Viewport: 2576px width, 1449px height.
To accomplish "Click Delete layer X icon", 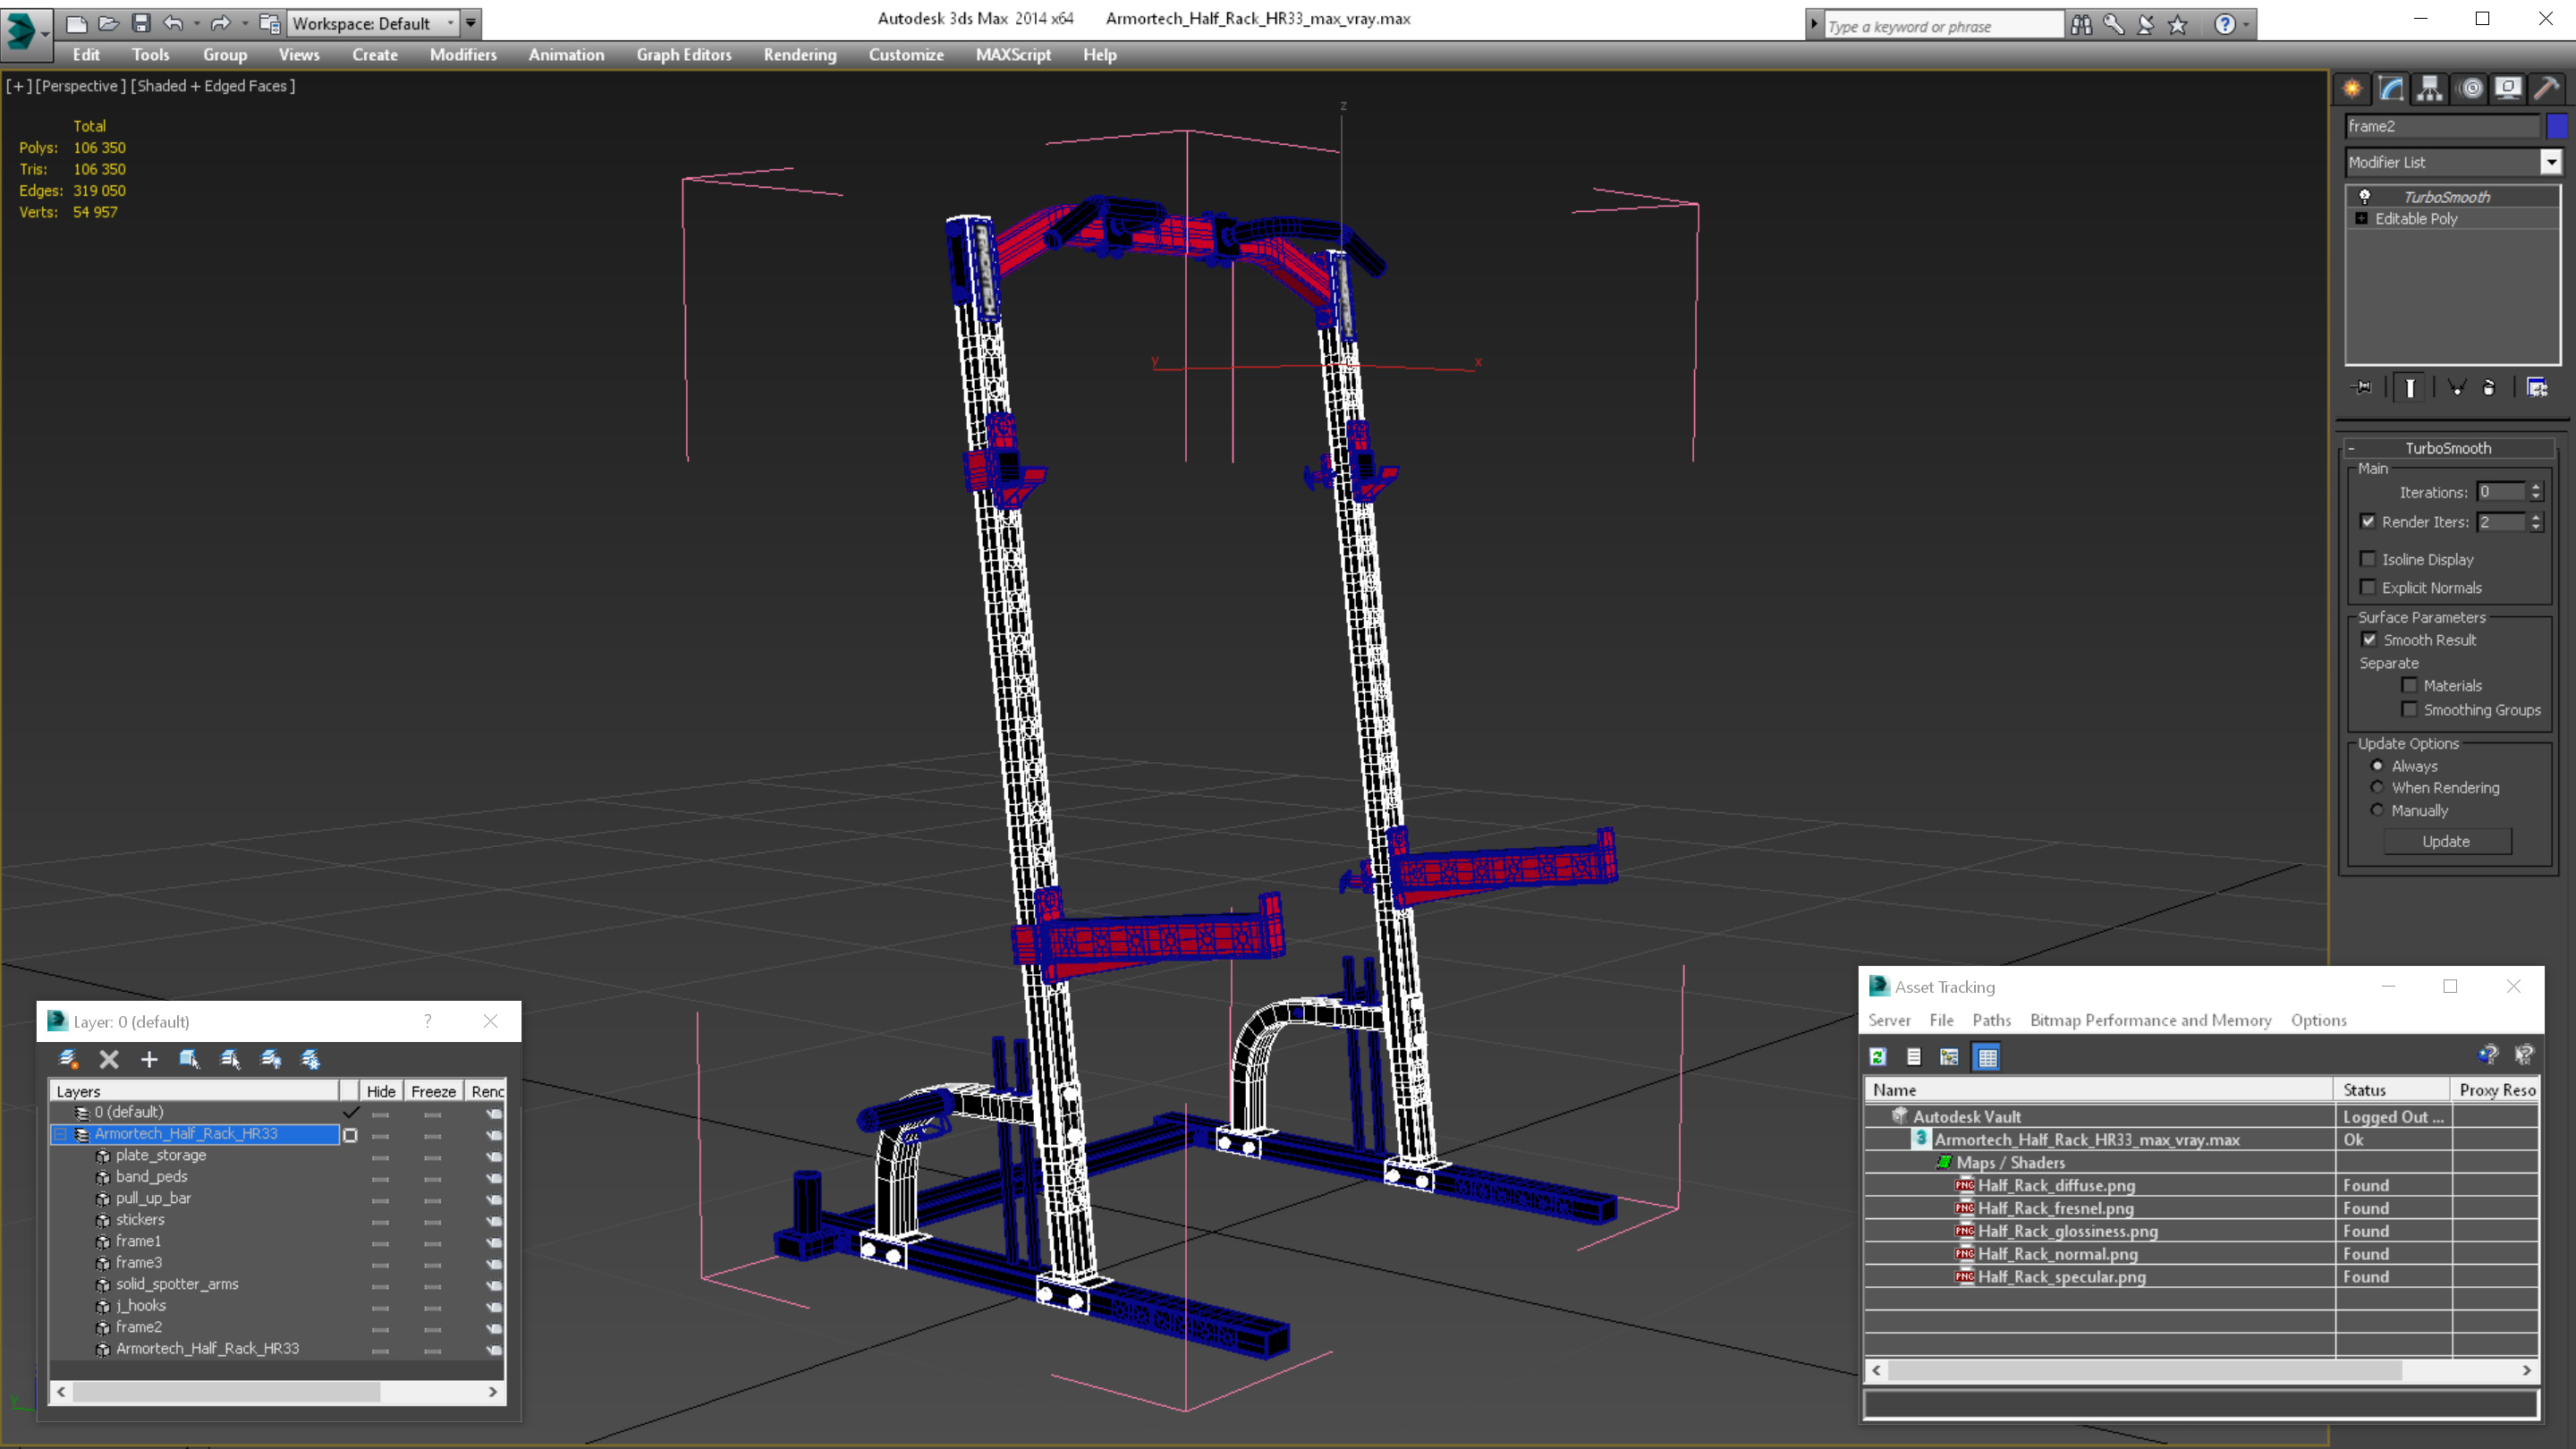I will pos(109,1059).
